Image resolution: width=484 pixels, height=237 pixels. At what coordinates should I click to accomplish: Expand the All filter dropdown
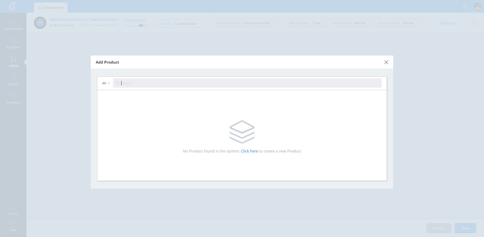(x=106, y=83)
